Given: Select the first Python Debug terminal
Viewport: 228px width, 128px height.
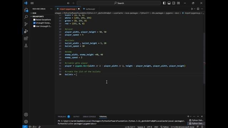Looking at the screenshot, I should [196, 120].
